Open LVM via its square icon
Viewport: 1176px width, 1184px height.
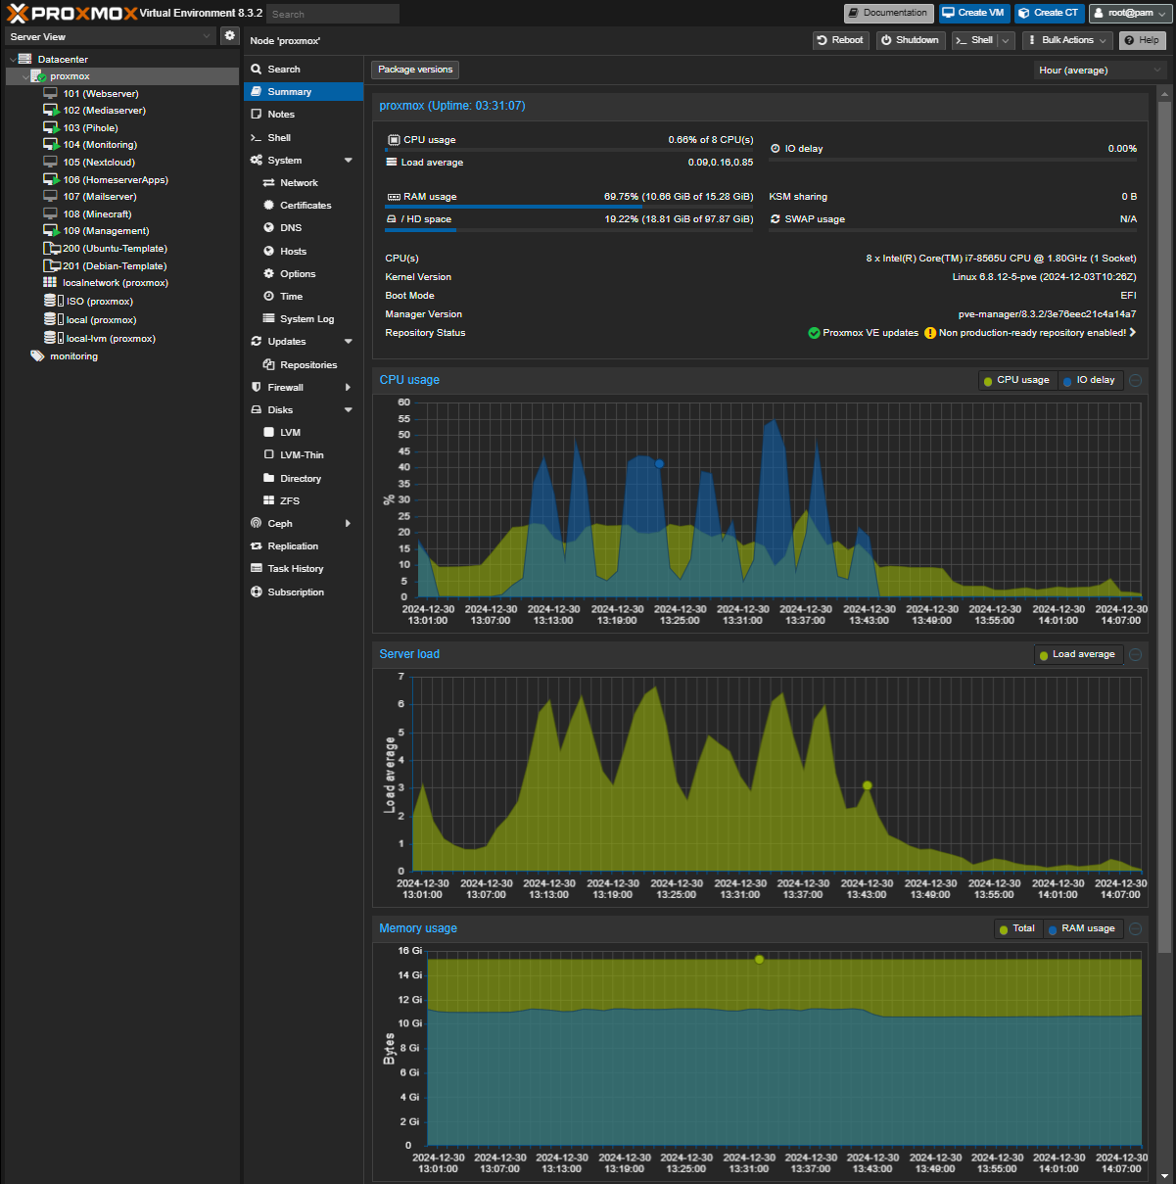[x=269, y=433]
